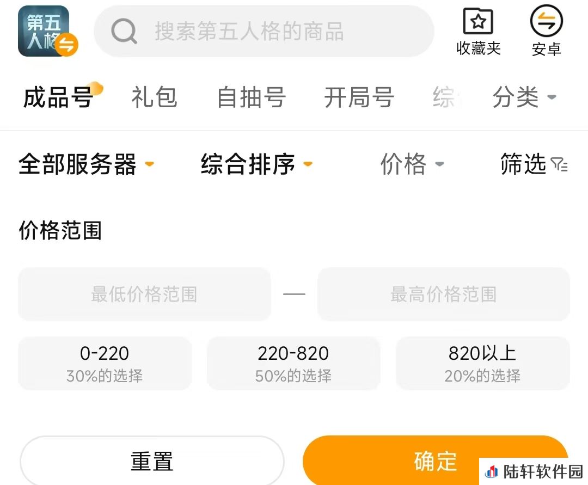
Task: Expand the 价格 price dropdown
Action: (x=412, y=164)
